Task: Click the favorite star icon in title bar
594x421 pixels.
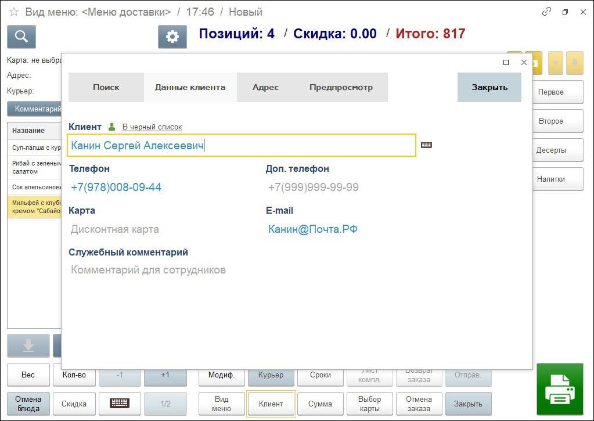Action: 13,12
